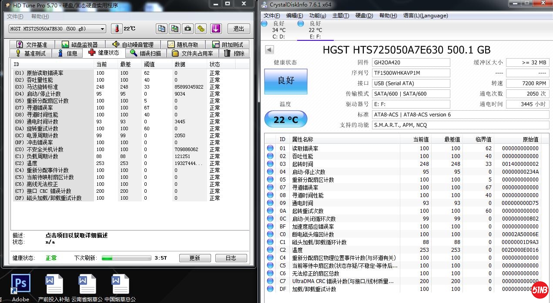Image resolution: width=553 pixels, height=303 pixels.
Task: Open the HGST drive selection dropdown
Action: click(57, 29)
